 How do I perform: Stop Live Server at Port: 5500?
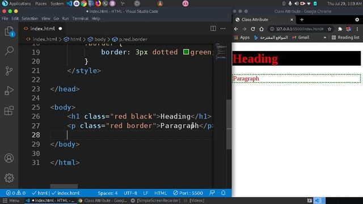point(188,193)
